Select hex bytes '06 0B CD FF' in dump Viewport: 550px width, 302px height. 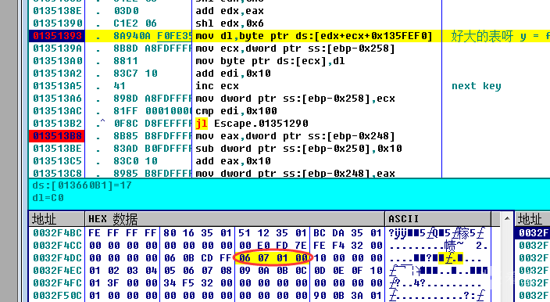198,258
